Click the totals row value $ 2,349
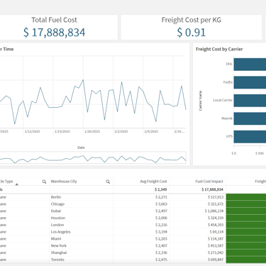This screenshot has height=266, width=266. pyautogui.click(x=161, y=189)
